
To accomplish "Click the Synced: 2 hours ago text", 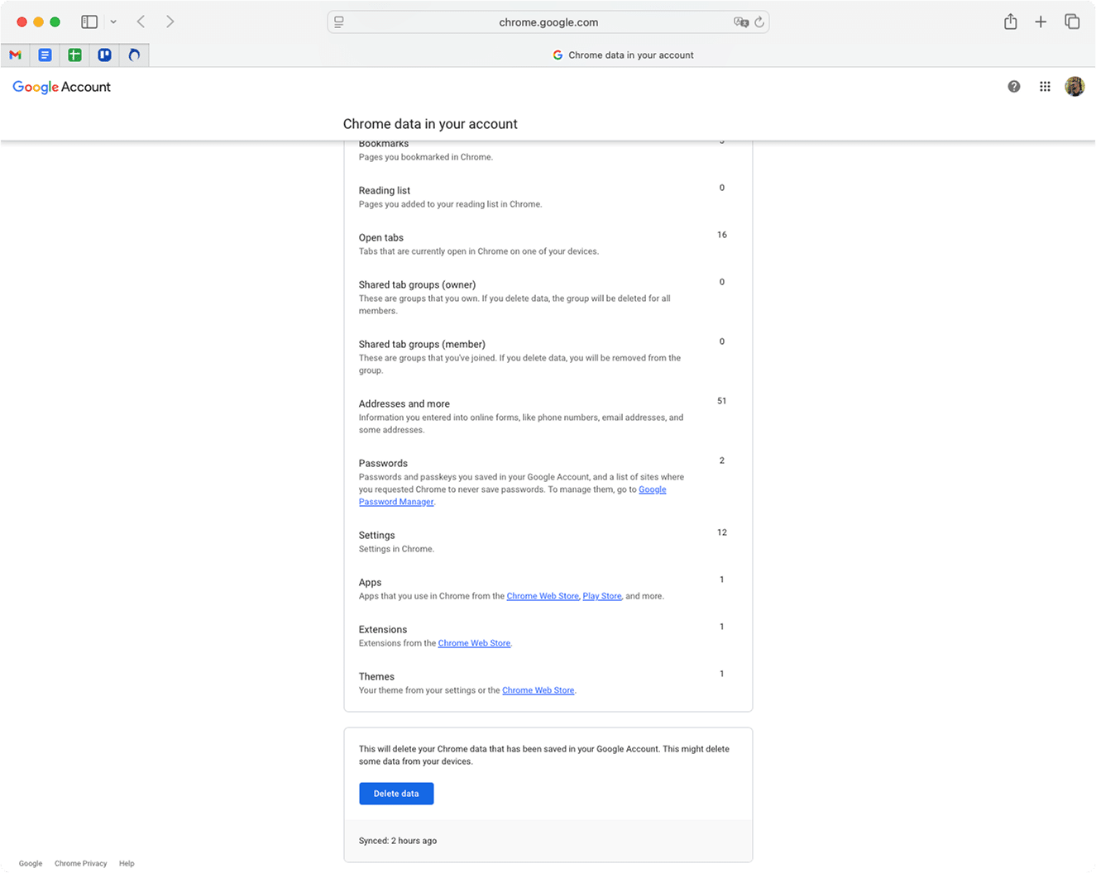I will (x=398, y=841).
